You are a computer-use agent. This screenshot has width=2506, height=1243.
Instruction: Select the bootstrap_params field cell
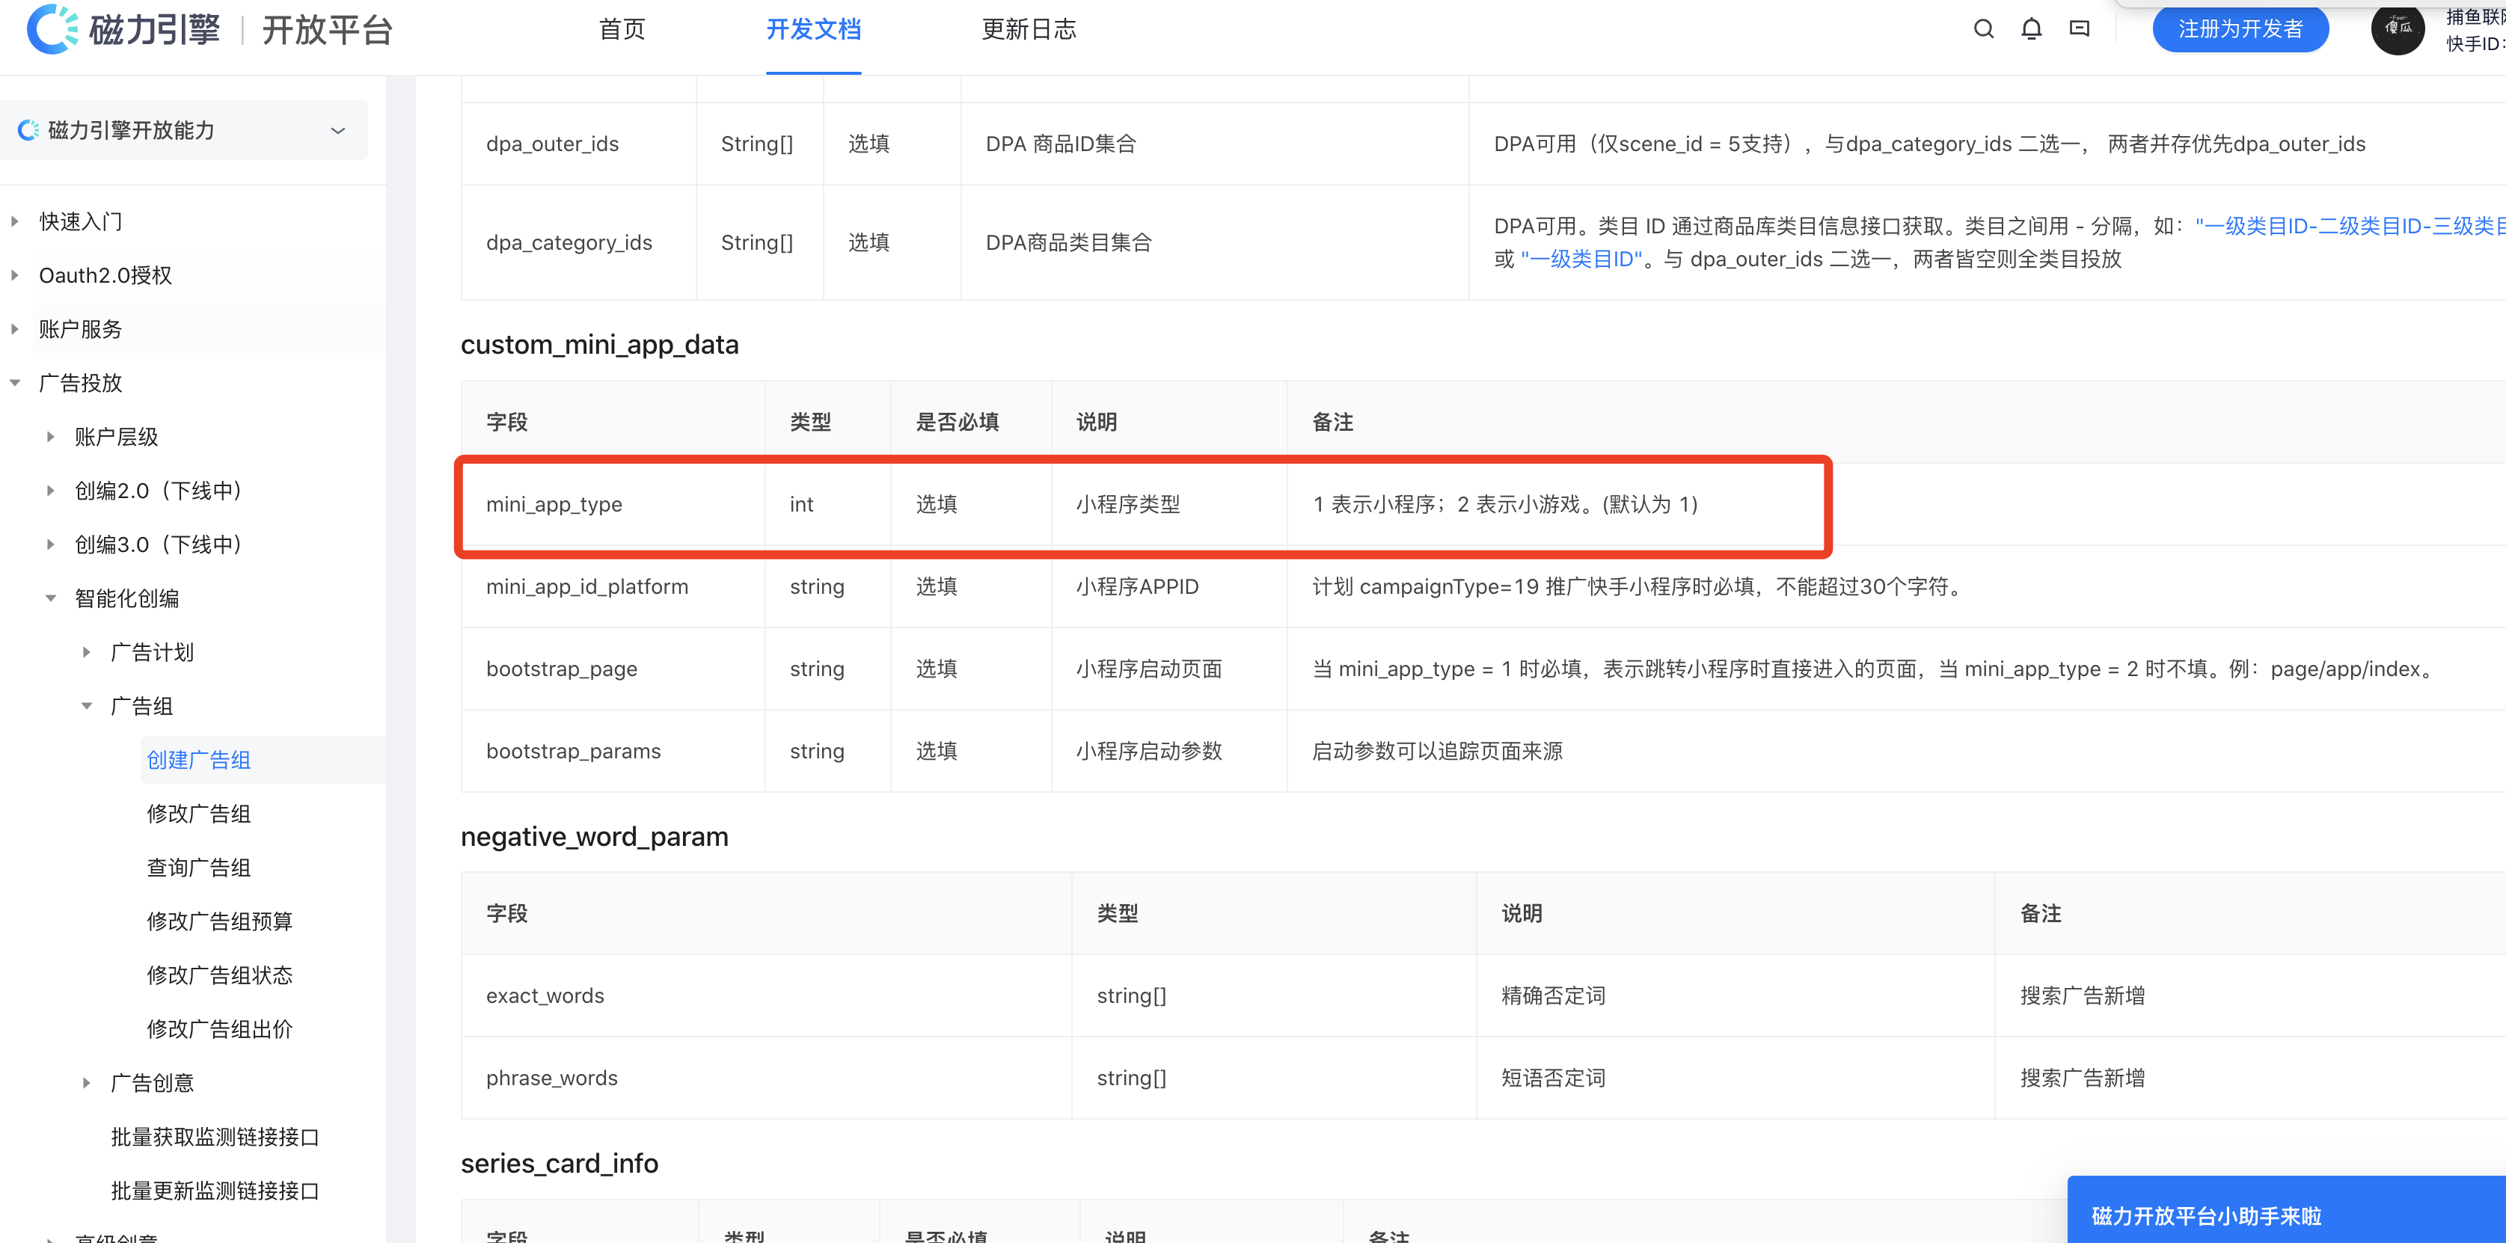click(x=613, y=751)
